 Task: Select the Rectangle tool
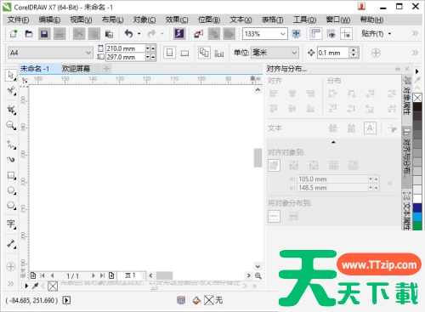tap(11, 175)
